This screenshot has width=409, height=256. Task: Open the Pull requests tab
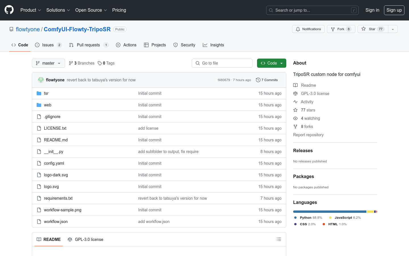click(88, 45)
